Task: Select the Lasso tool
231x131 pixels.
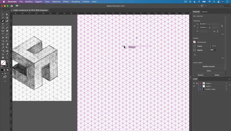Action: 7,18
